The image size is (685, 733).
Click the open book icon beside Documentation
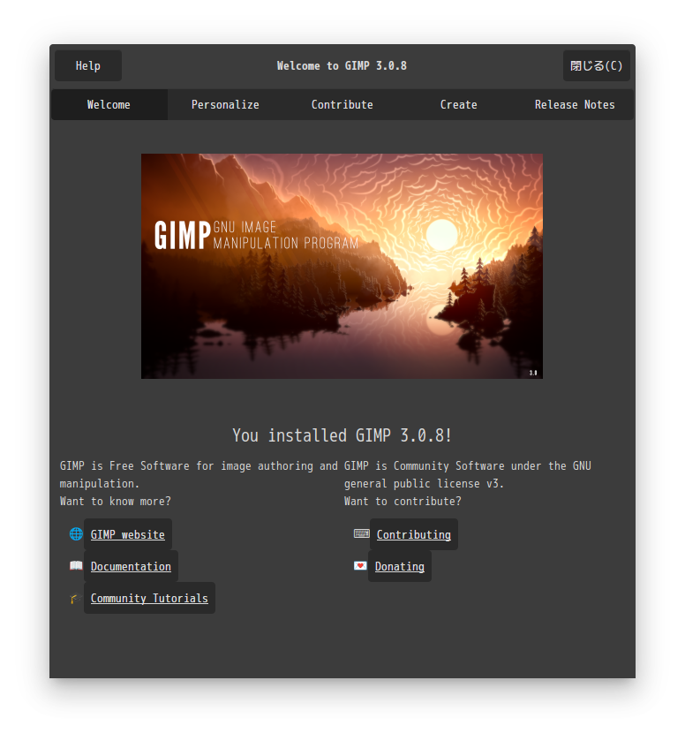[x=76, y=565]
